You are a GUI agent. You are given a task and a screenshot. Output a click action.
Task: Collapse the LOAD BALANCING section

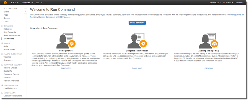(x=2, y=85)
